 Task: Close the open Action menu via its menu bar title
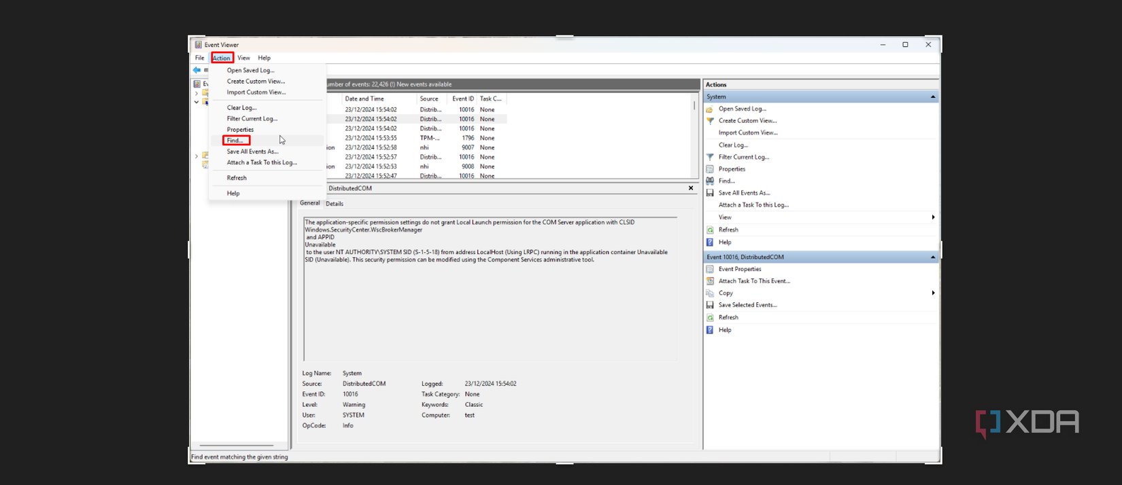pos(222,58)
